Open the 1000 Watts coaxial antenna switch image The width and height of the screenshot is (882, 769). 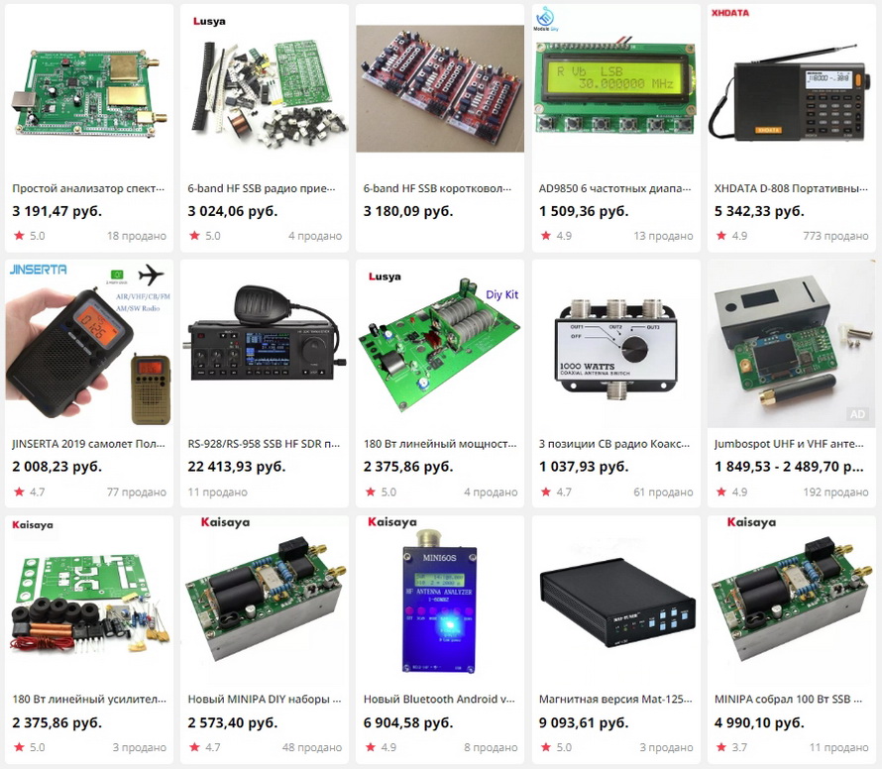(x=616, y=350)
